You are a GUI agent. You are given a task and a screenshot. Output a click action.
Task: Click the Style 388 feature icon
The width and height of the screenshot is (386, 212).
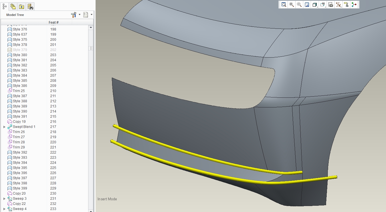click(x=9, y=101)
